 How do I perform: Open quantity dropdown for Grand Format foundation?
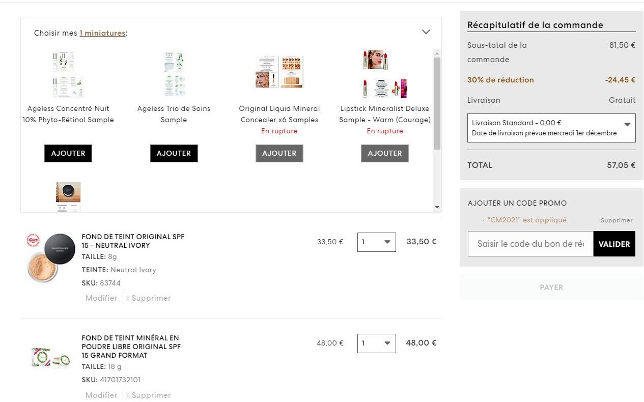pyautogui.click(x=377, y=343)
